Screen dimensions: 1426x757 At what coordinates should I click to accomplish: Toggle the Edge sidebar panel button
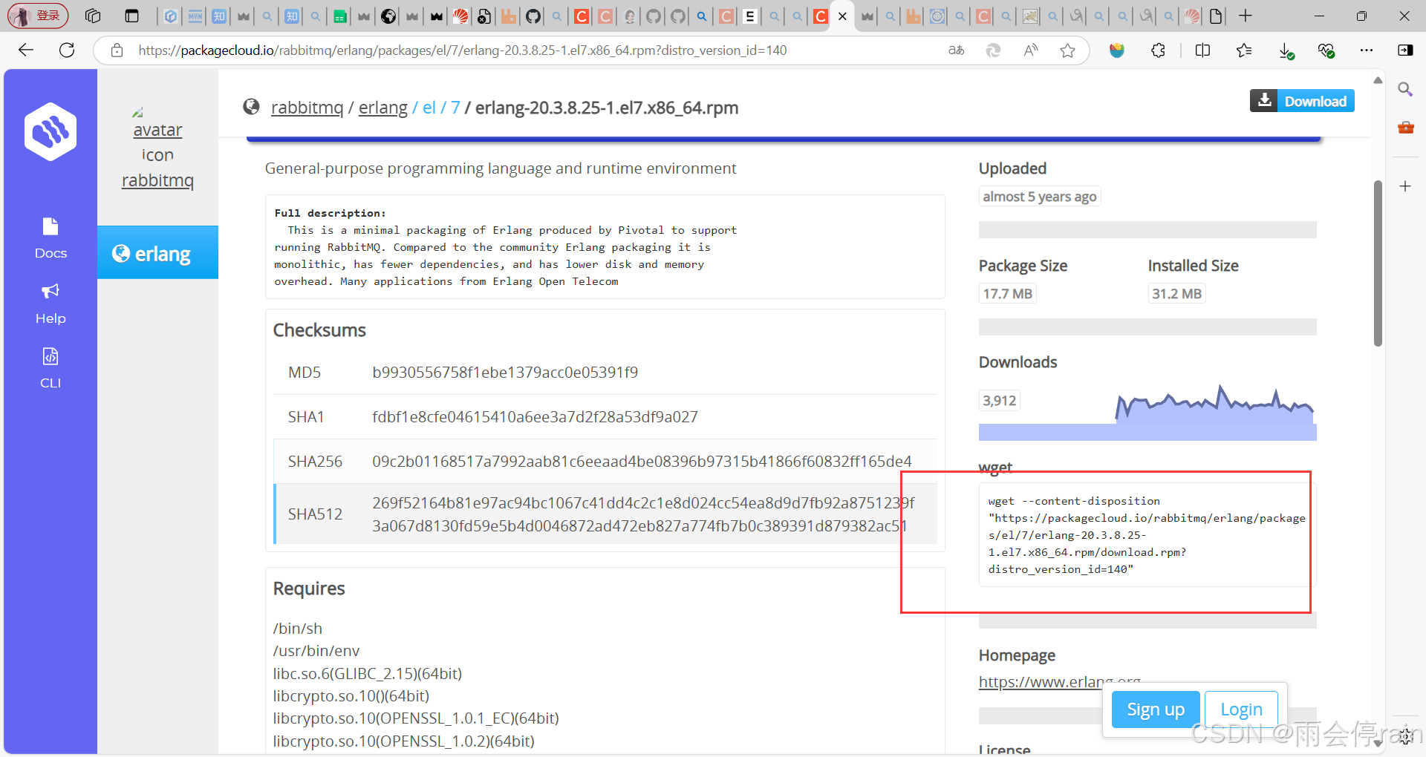(x=1405, y=50)
